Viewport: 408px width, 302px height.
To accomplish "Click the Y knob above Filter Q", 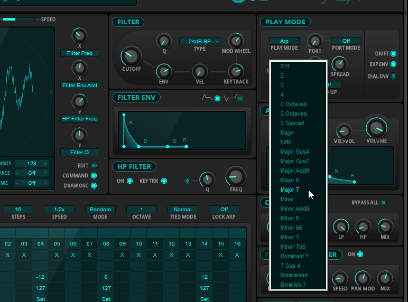I will pyautogui.click(x=79, y=135).
